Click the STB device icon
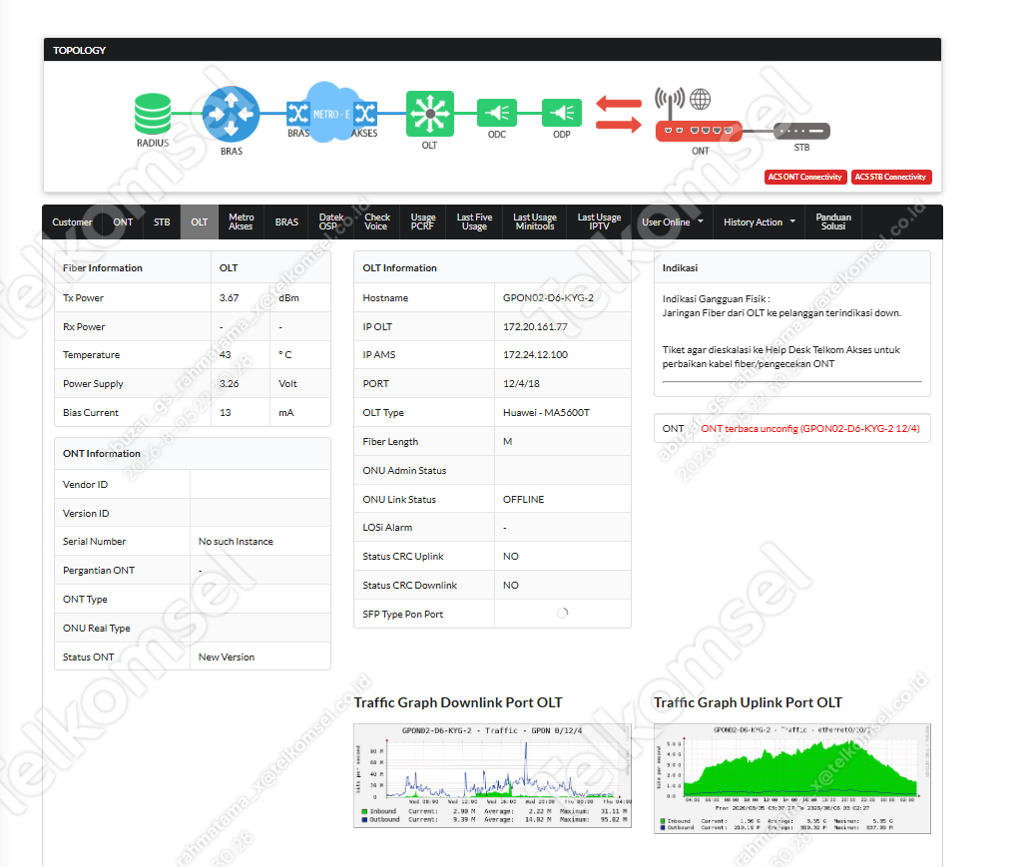This screenshot has width=1033, height=867. pyautogui.click(x=801, y=131)
